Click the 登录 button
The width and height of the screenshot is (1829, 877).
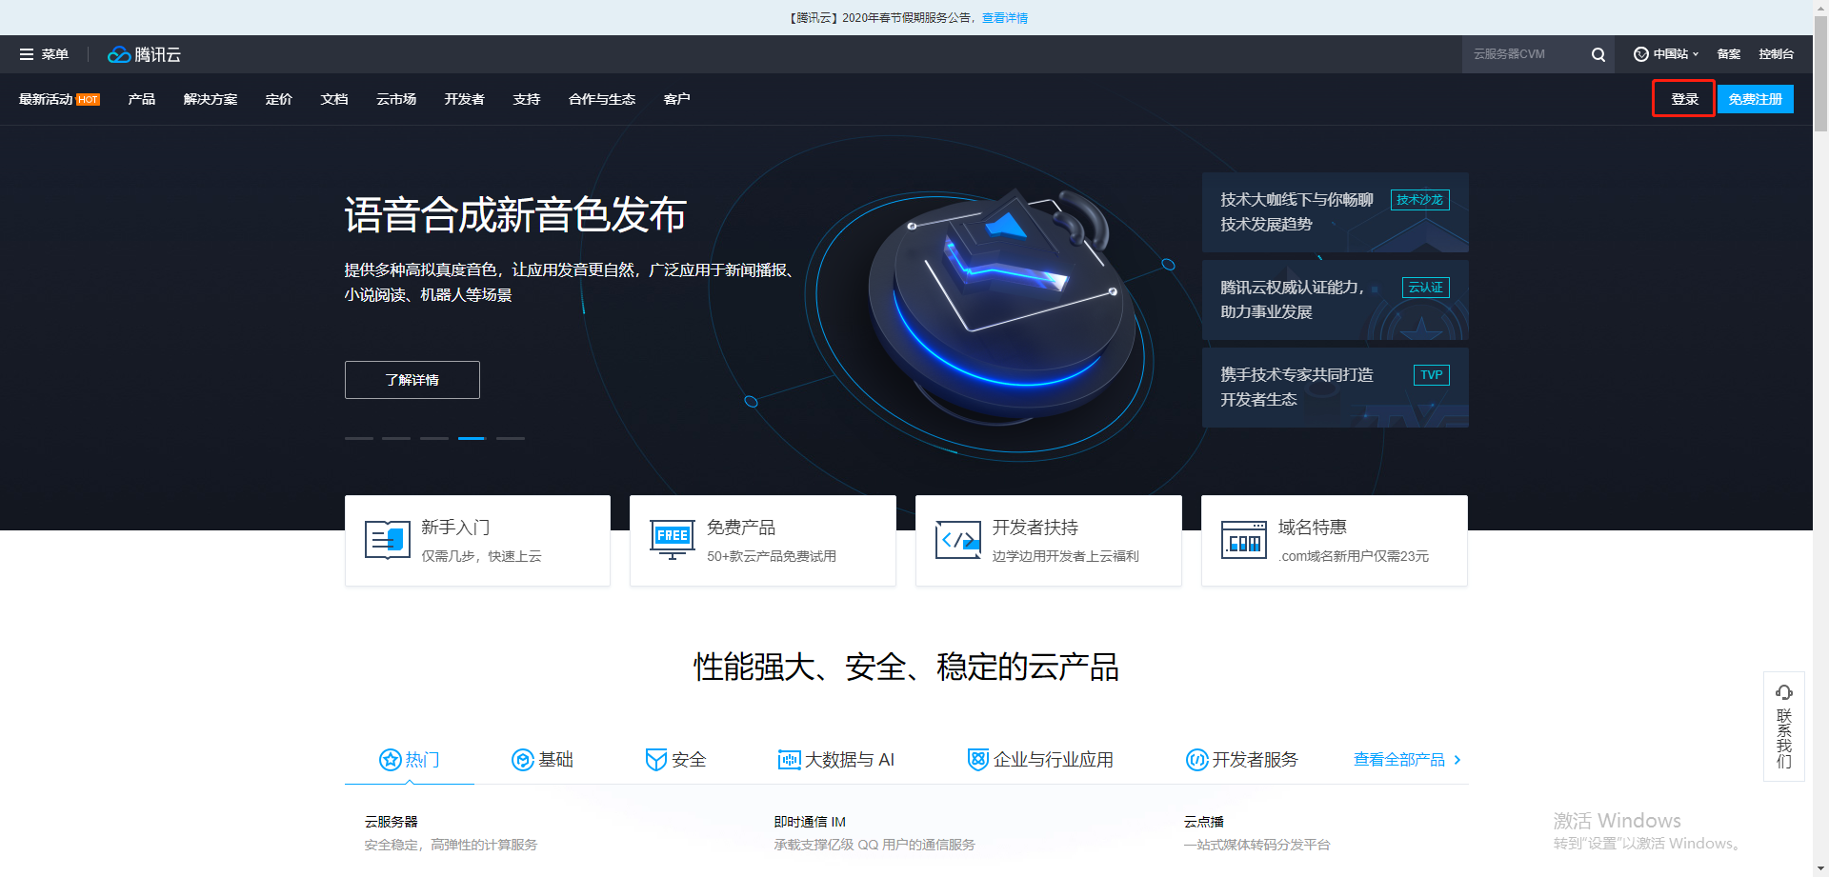[x=1684, y=99]
